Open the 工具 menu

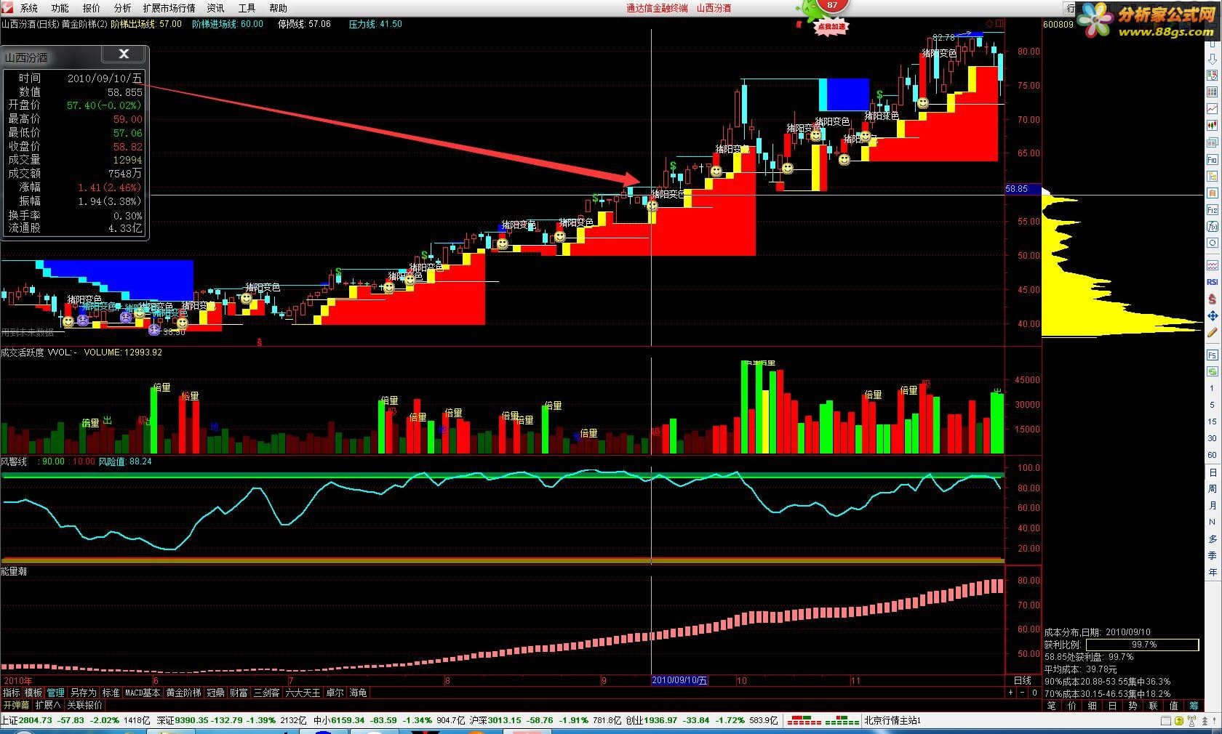[x=247, y=8]
